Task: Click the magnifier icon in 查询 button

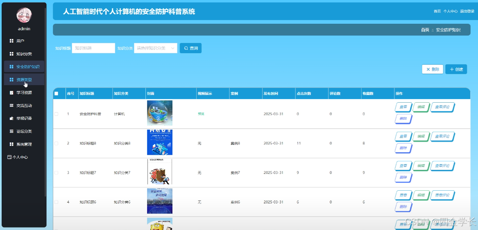Action: [186, 48]
